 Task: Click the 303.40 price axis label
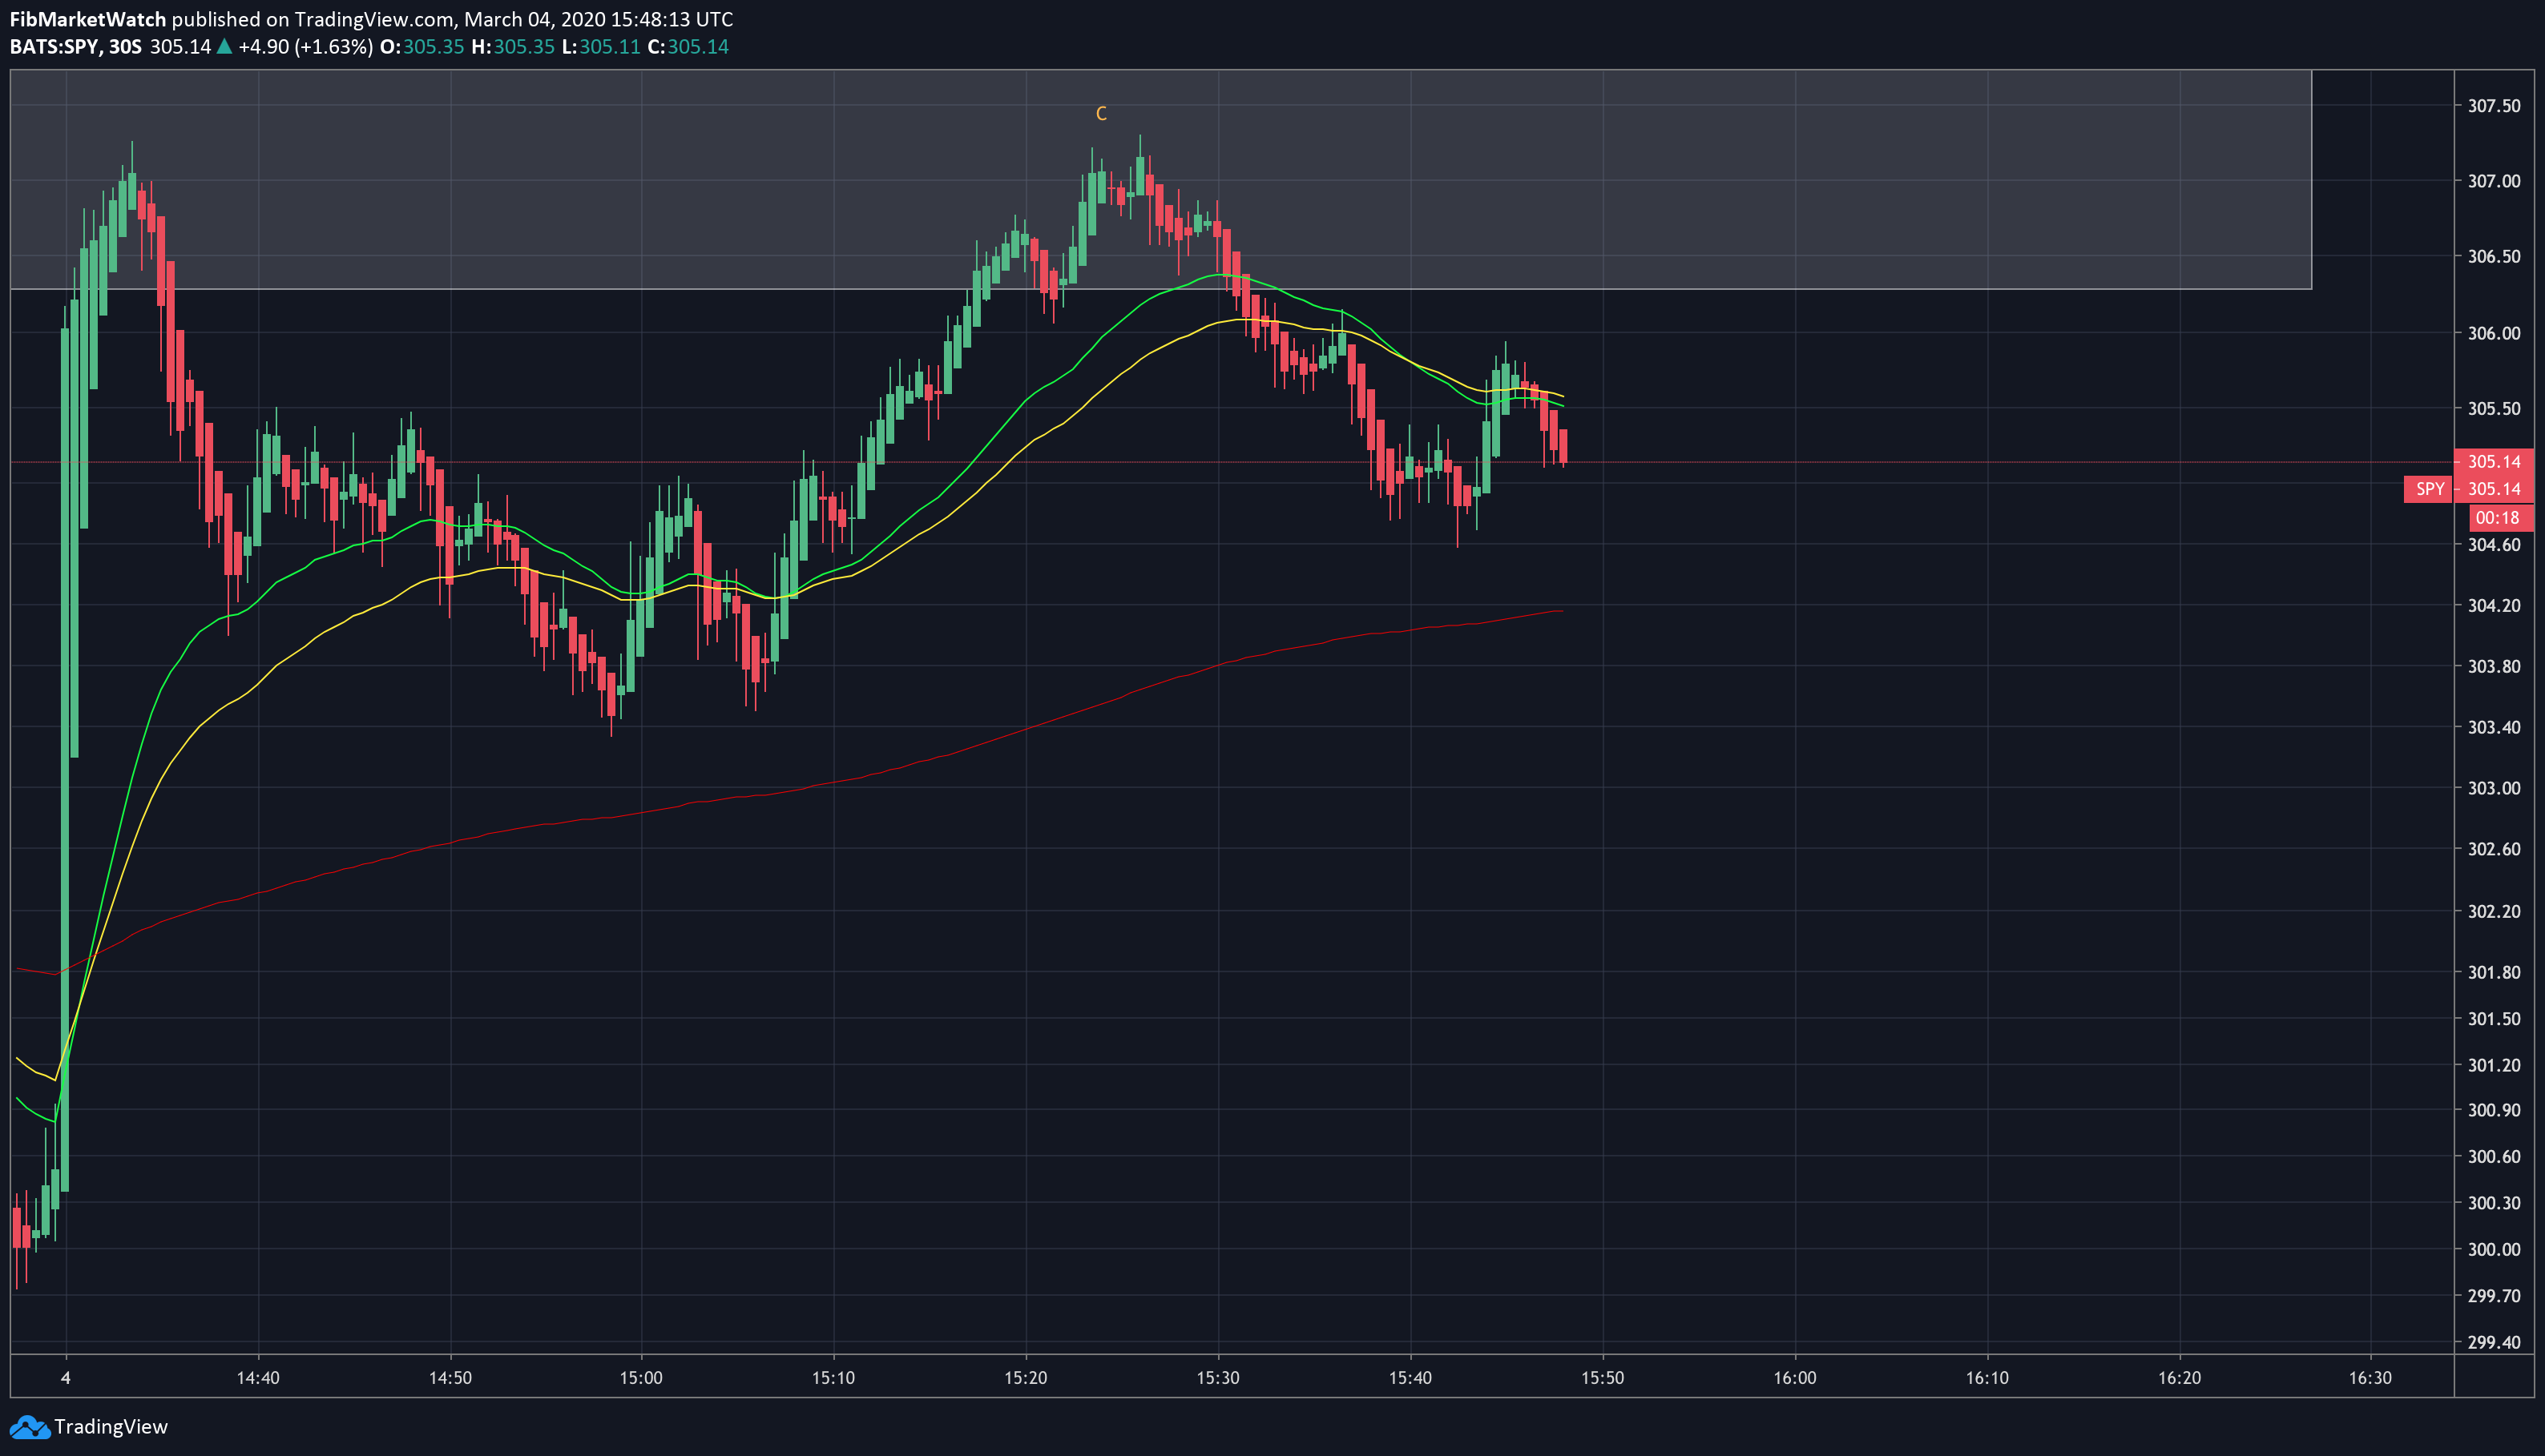2494,728
